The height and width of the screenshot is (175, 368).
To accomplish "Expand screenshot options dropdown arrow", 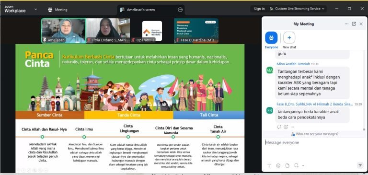I will tap(303, 165).
